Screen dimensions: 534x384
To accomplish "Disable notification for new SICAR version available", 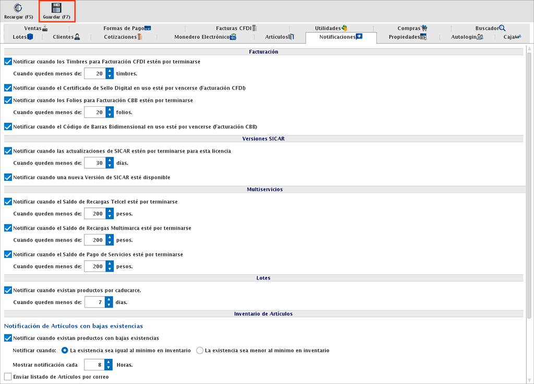I will 8,177.
